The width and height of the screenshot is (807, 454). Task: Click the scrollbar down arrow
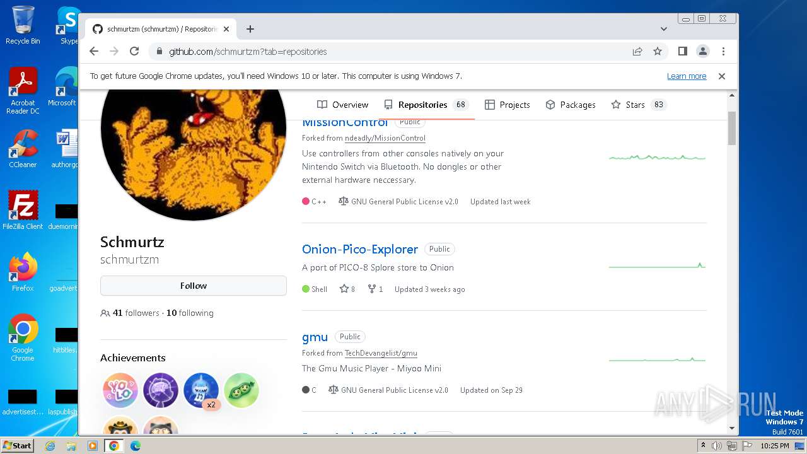(x=732, y=429)
